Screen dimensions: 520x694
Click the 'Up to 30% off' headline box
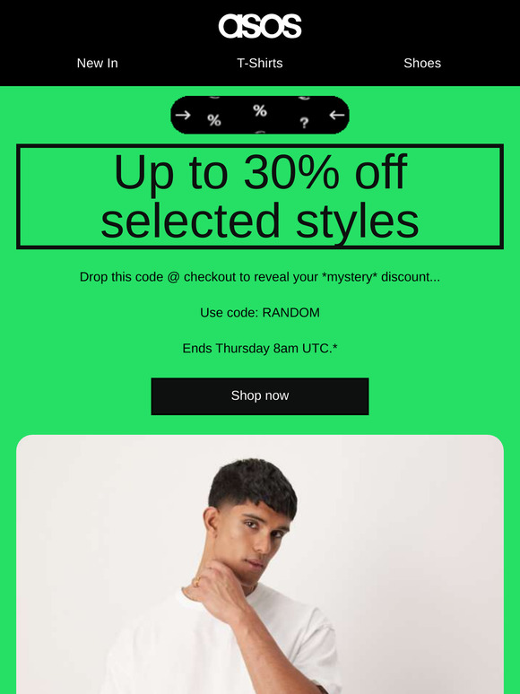260,196
